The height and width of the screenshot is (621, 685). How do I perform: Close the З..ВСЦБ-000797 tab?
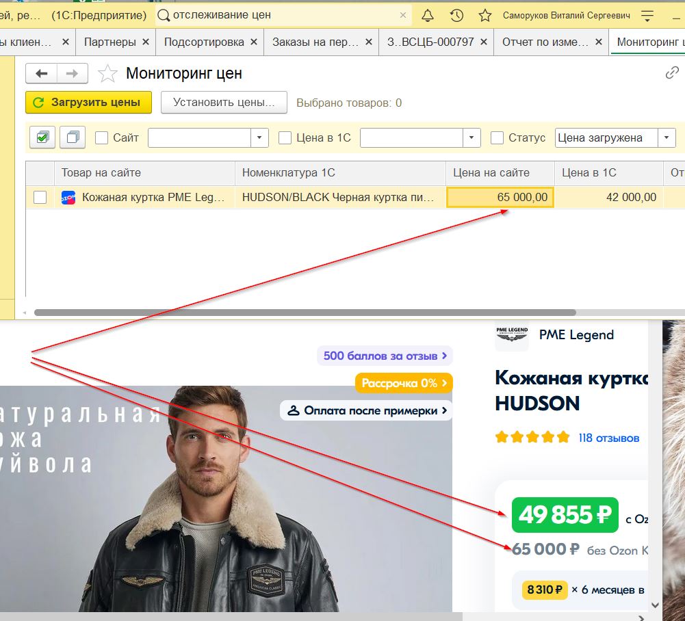point(484,42)
